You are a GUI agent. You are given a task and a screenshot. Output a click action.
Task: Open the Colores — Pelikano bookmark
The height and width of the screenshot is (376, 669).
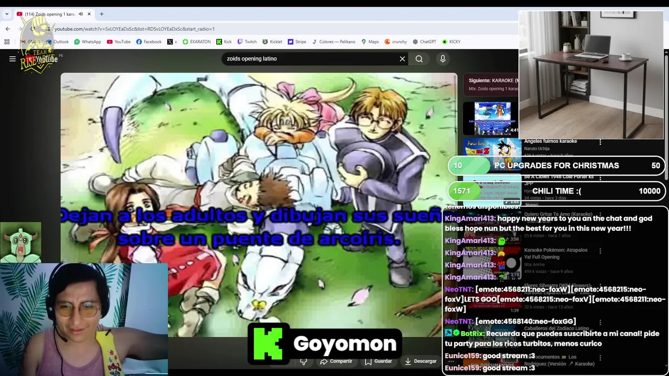(333, 42)
